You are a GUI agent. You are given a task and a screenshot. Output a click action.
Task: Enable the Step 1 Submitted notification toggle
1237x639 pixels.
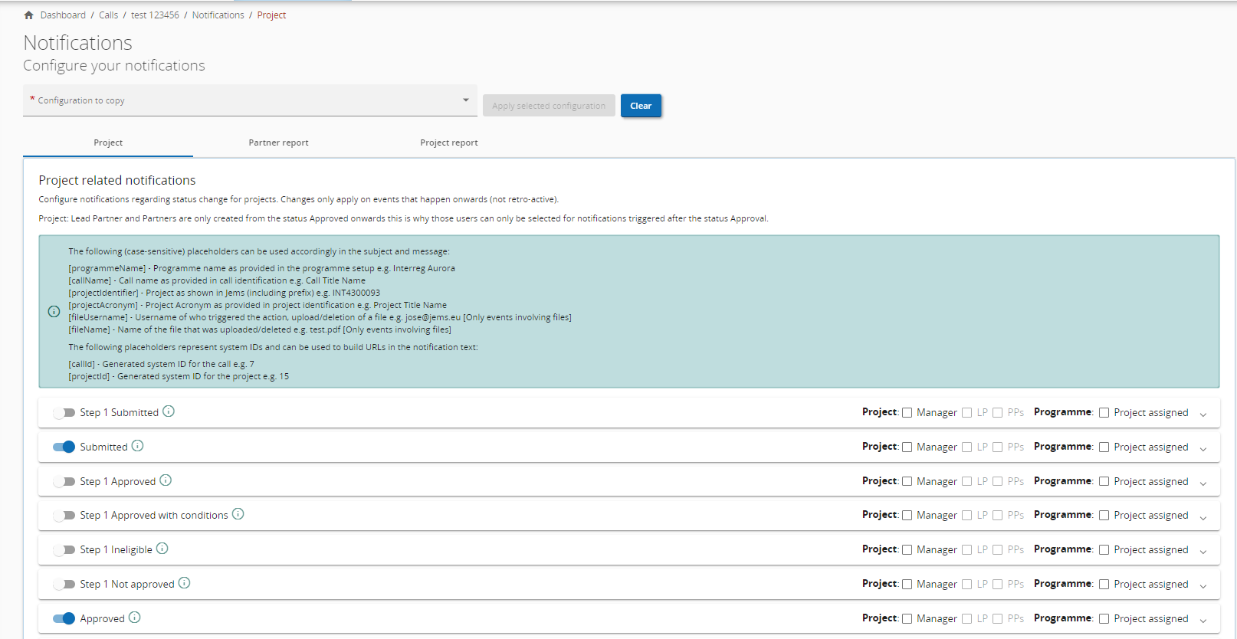pyautogui.click(x=64, y=413)
